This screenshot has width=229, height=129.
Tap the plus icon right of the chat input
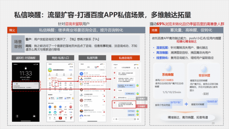tap(138, 119)
